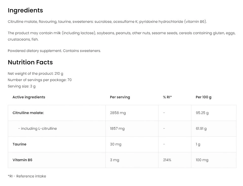
Task: Click the Serving size: 3 g text
Action: [22, 86]
